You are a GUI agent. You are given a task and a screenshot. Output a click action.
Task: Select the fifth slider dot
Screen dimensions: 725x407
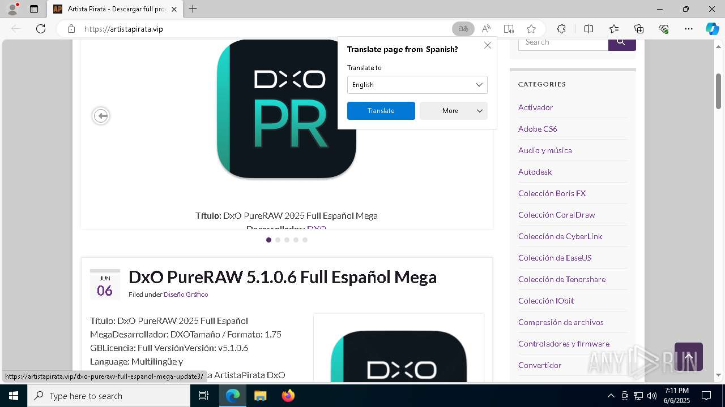[x=305, y=240]
